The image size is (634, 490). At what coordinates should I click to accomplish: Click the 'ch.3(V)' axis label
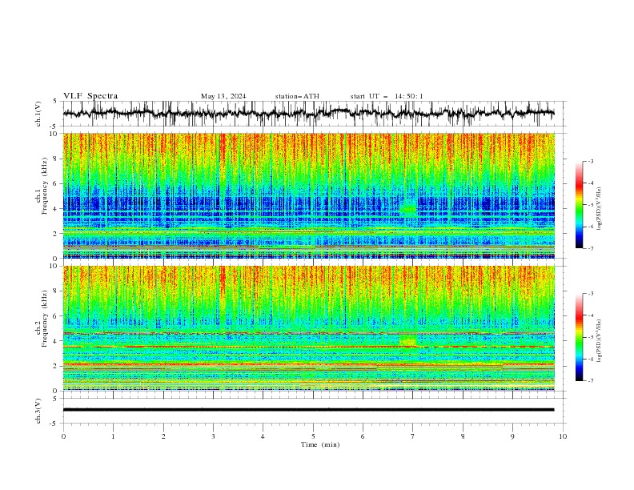point(38,411)
